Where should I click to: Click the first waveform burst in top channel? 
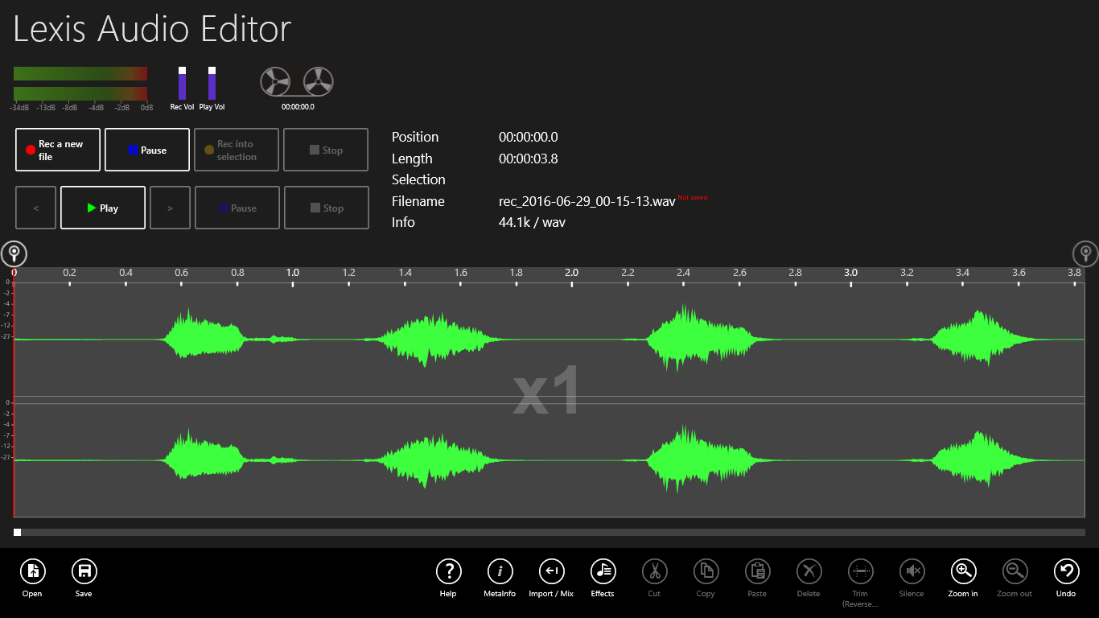[x=204, y=336]
